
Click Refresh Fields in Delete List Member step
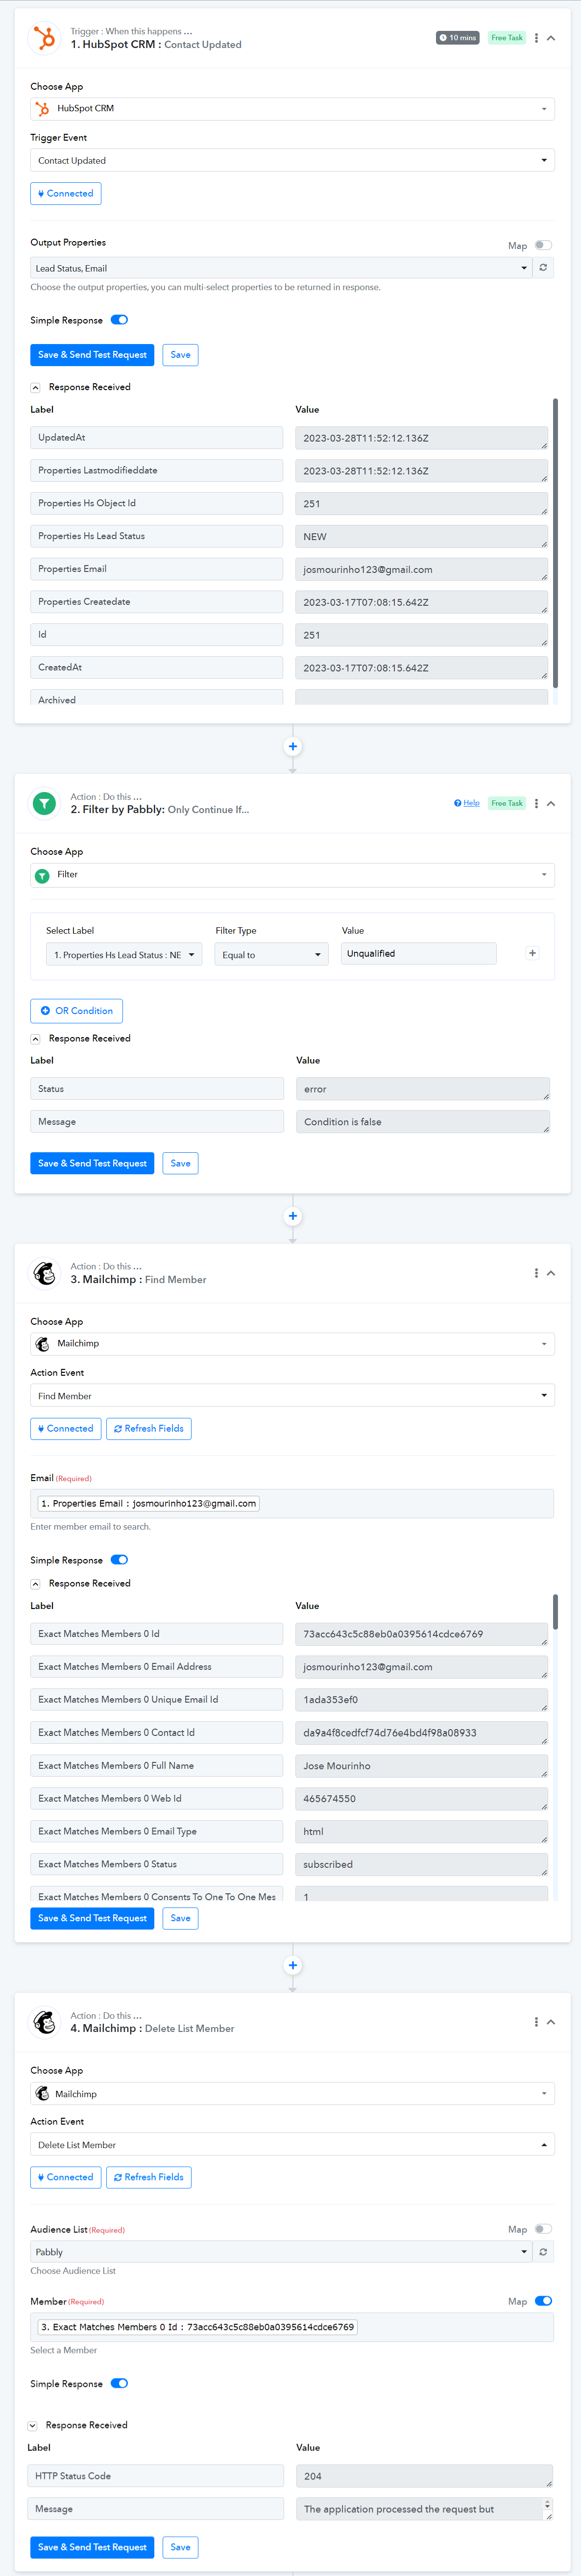149,2178
